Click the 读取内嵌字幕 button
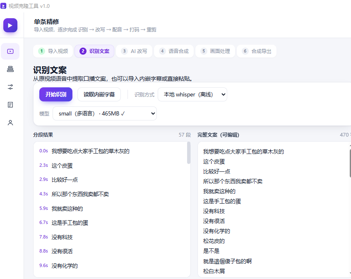Screen dimensions: 351x279 [x=99, y=94]
